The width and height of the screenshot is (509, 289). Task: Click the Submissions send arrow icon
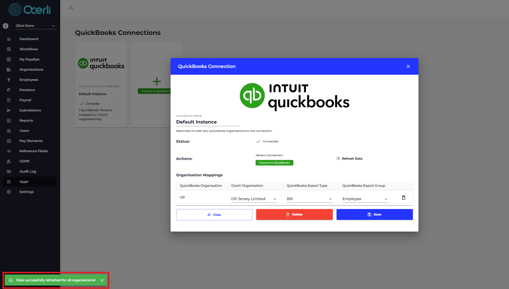pos(9,110)
